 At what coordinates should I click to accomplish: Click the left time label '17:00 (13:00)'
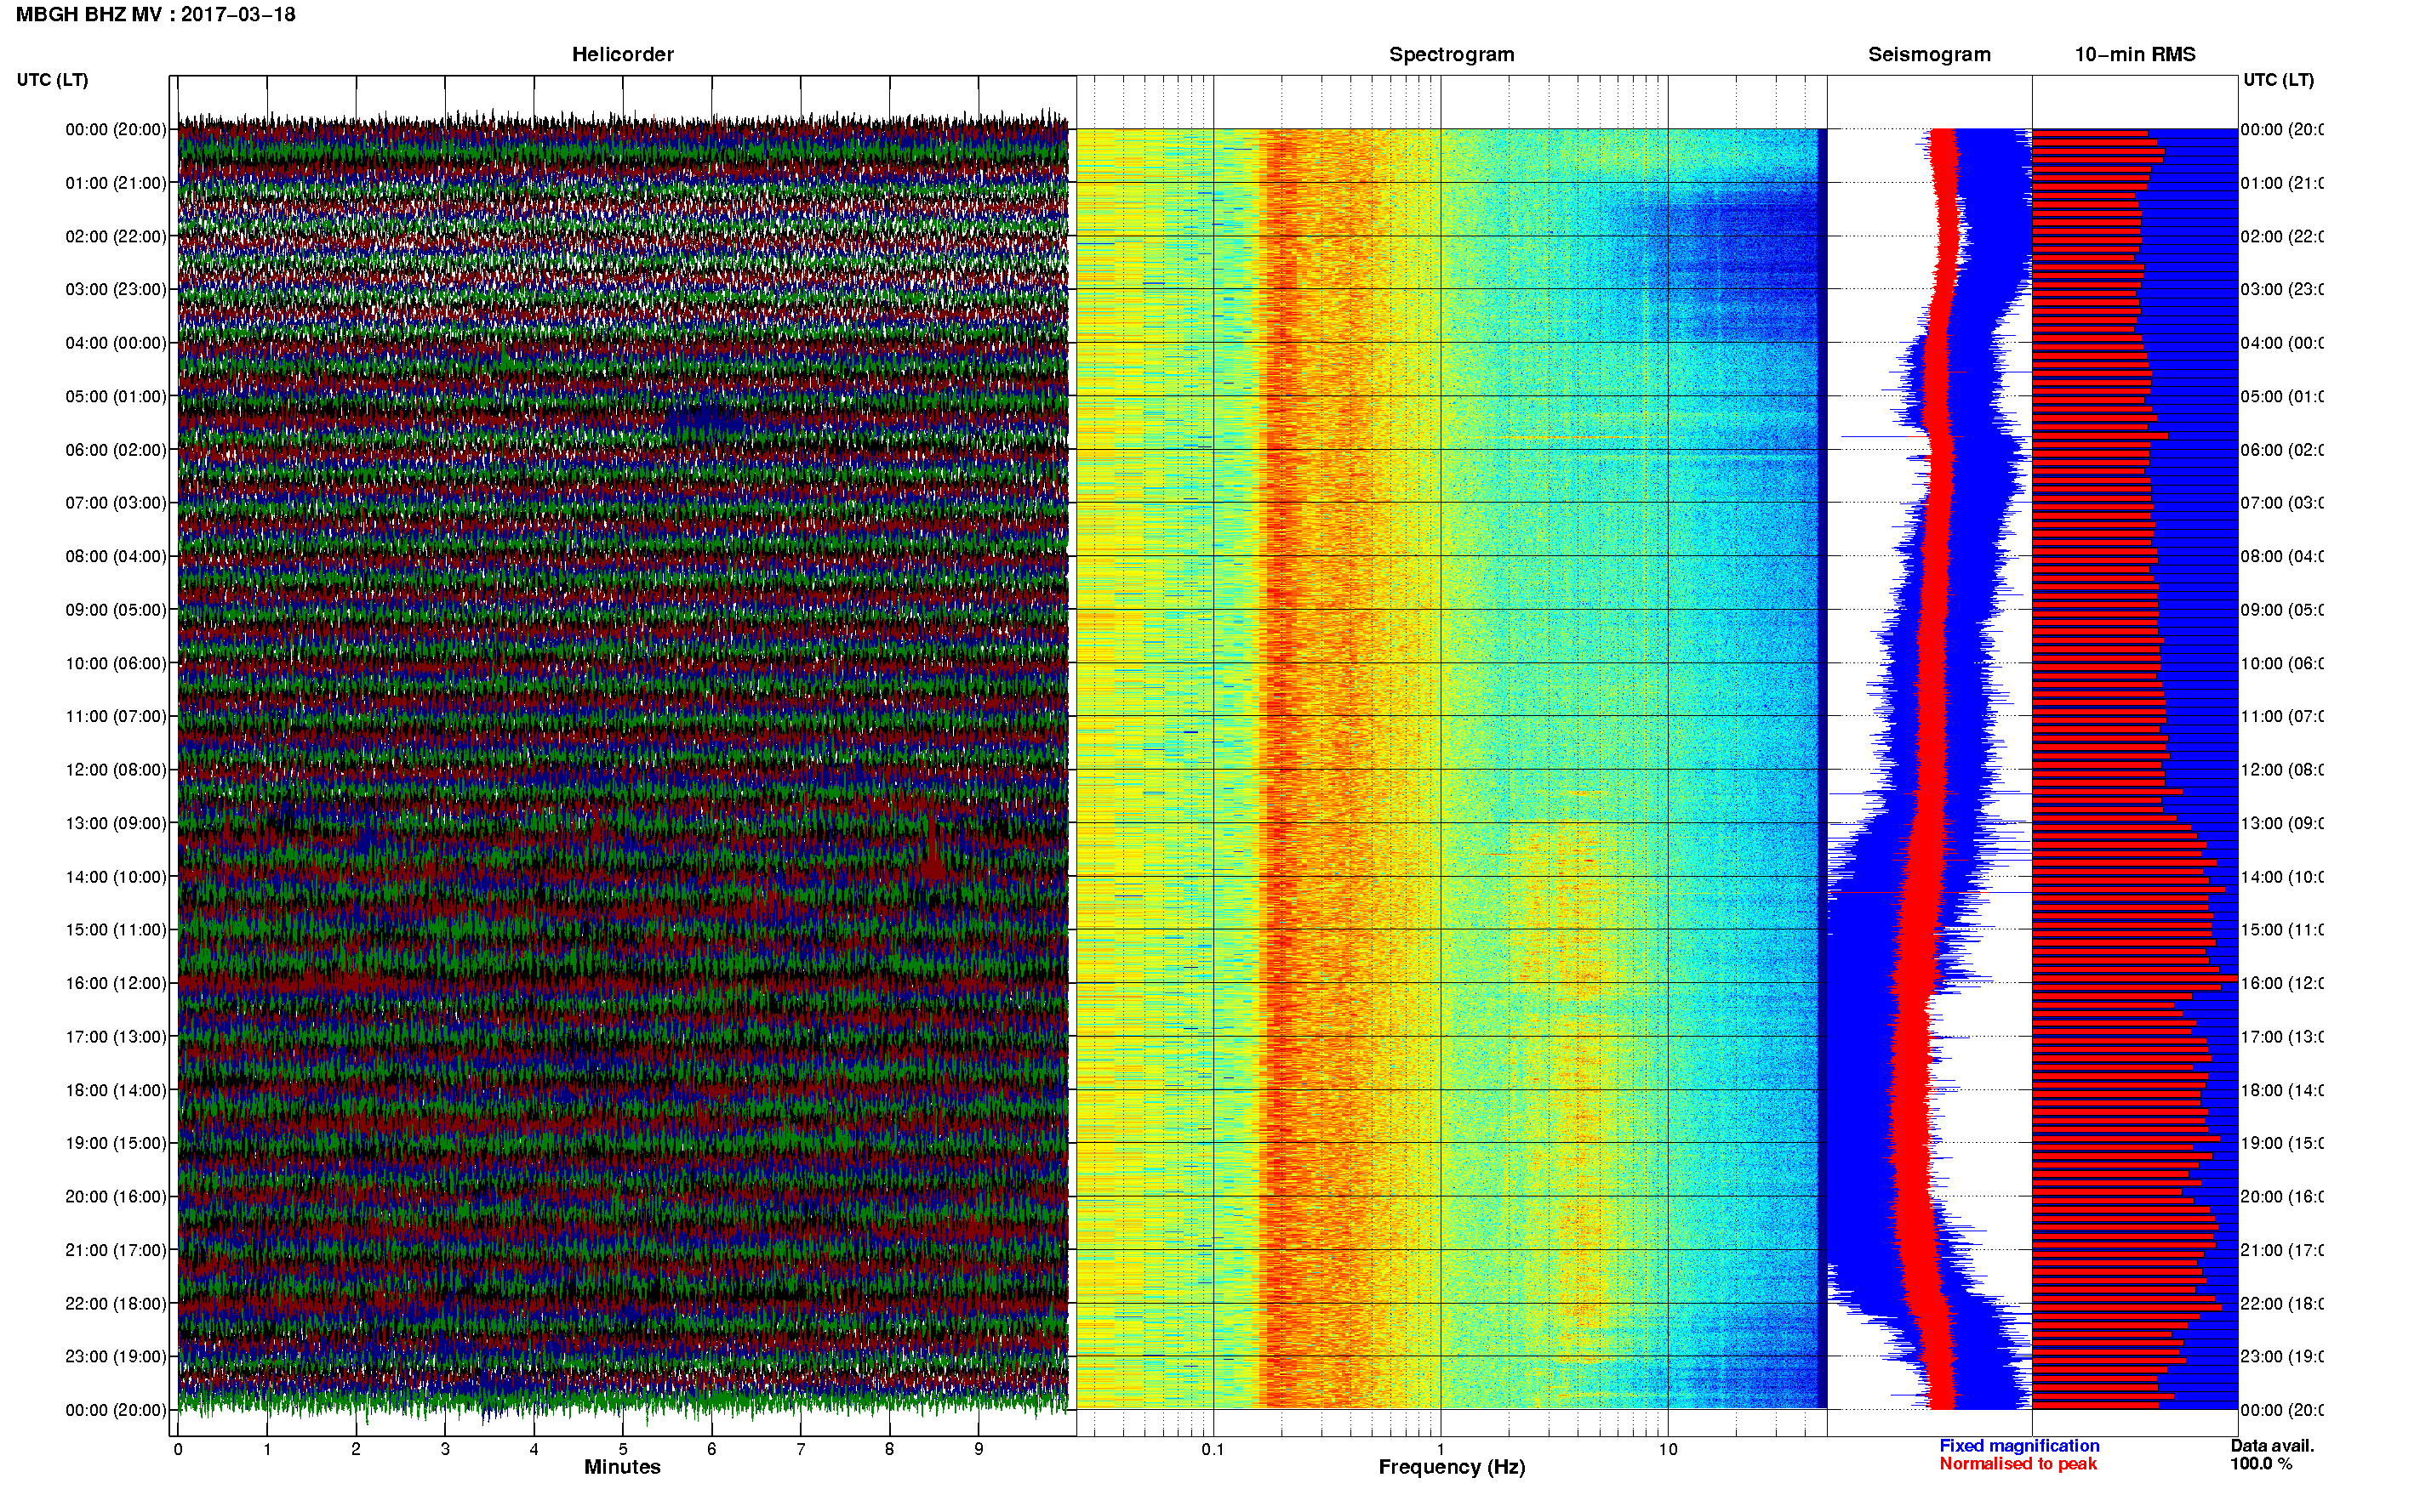point(116,1036)
